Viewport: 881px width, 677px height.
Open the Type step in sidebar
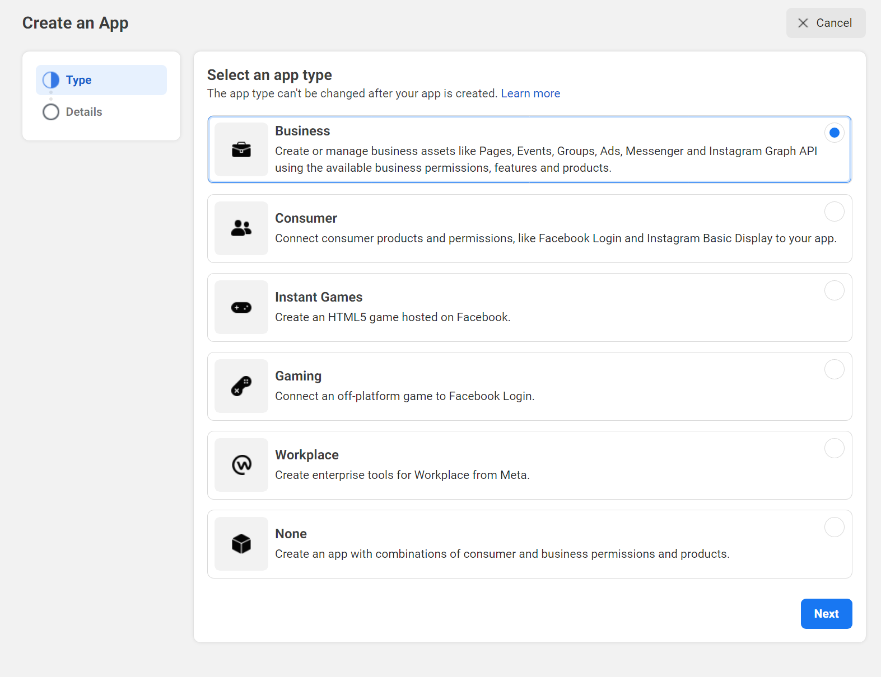[x=79, y=80]
